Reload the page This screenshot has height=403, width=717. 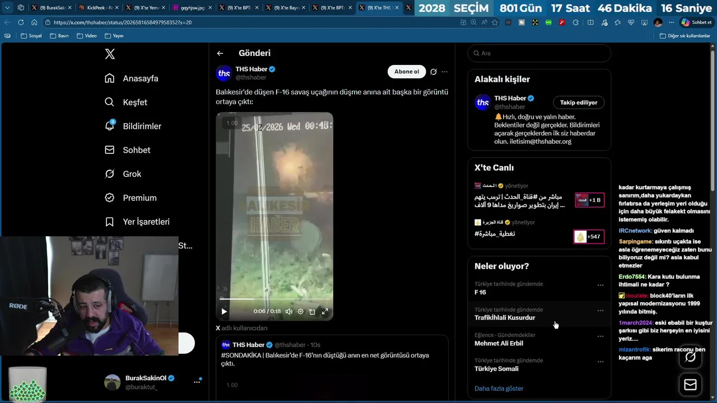[21, 22]
